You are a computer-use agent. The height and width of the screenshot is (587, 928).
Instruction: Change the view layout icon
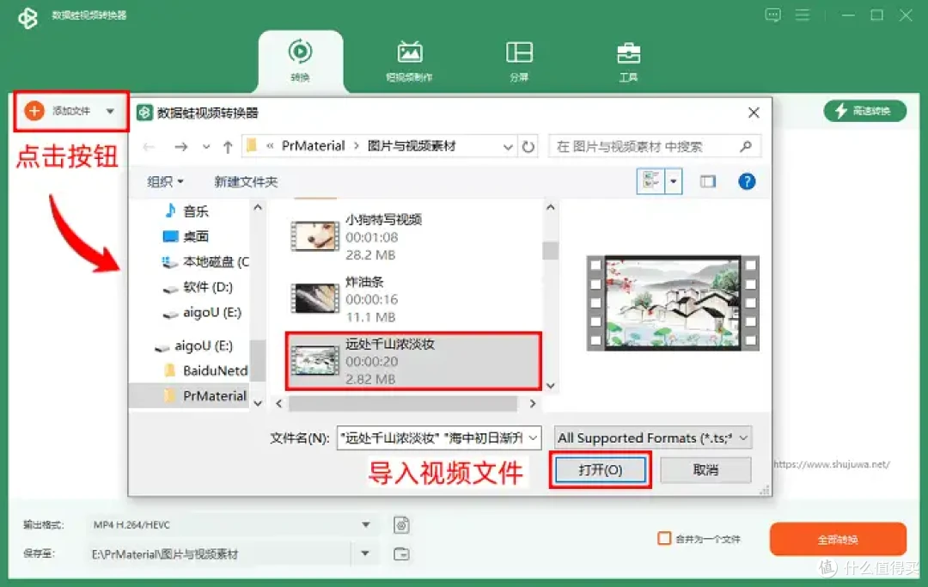[651, 181]
